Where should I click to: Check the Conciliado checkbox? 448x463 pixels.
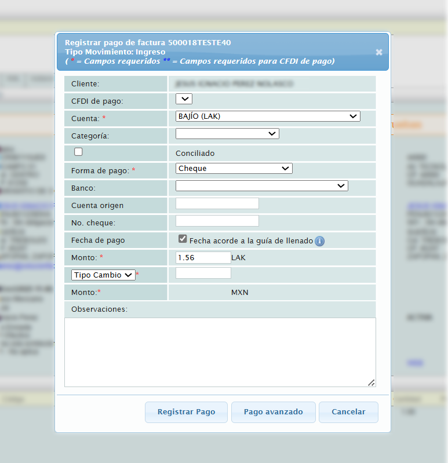(x=78, y=152)
